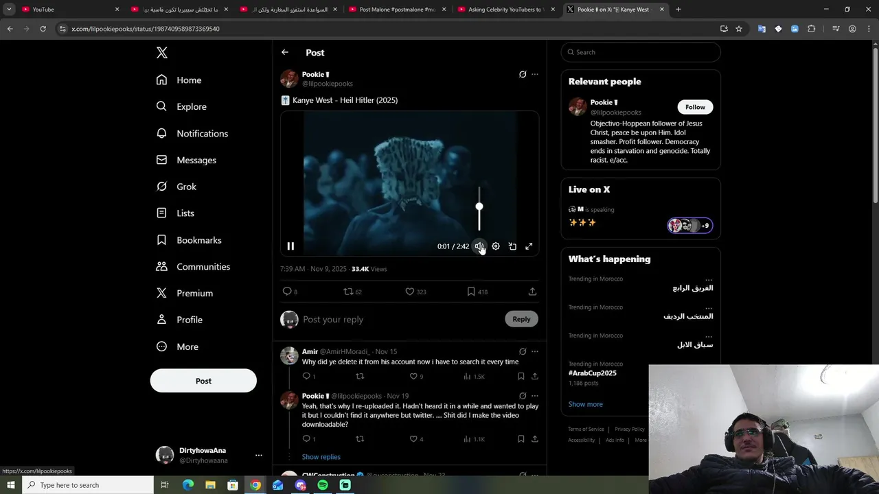Join the Live on X space listeners
879x494 pixels.
point(690,225)
